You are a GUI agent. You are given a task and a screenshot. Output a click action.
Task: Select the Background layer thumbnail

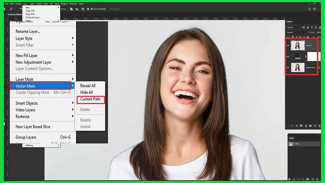pos(298,68)
